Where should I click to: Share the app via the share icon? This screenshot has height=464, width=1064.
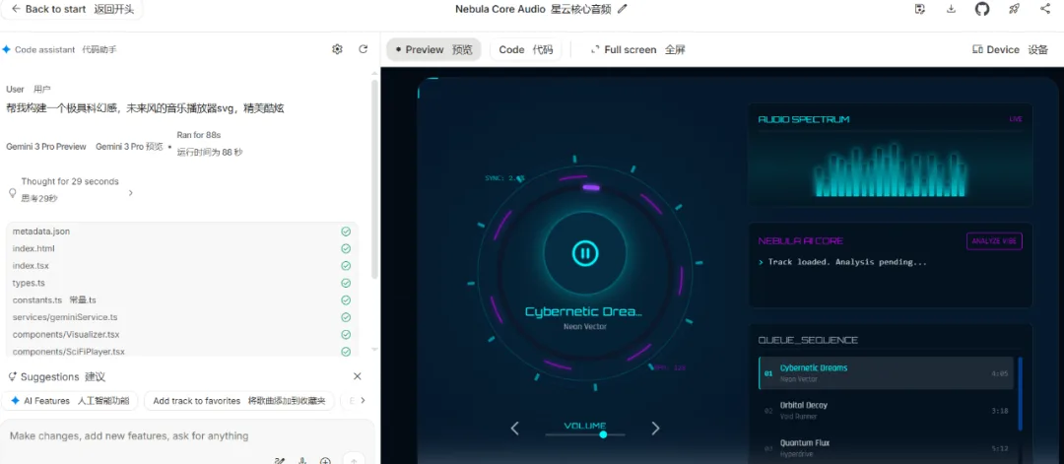(1045, 9)
